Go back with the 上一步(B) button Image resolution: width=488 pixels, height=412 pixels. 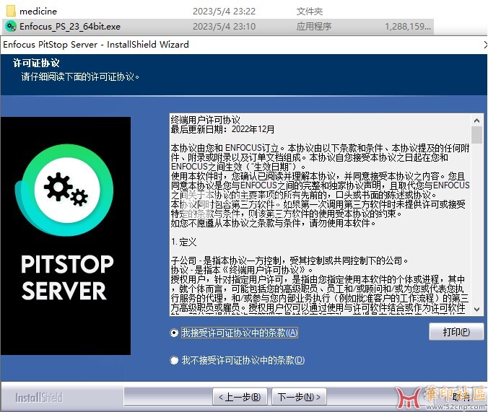pyautogui.click(x=240, y=397)
